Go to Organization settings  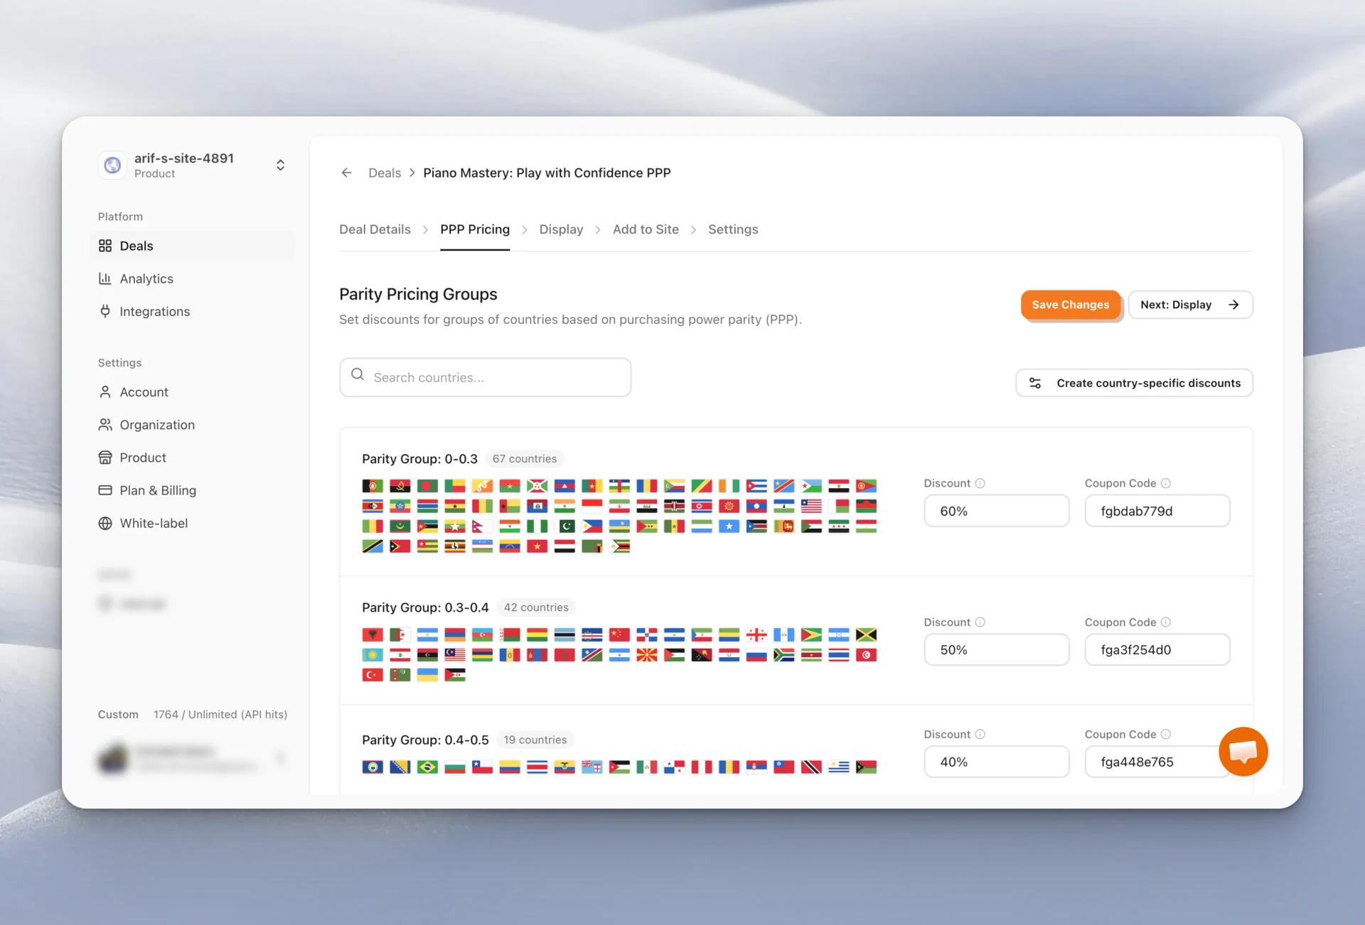193,425
